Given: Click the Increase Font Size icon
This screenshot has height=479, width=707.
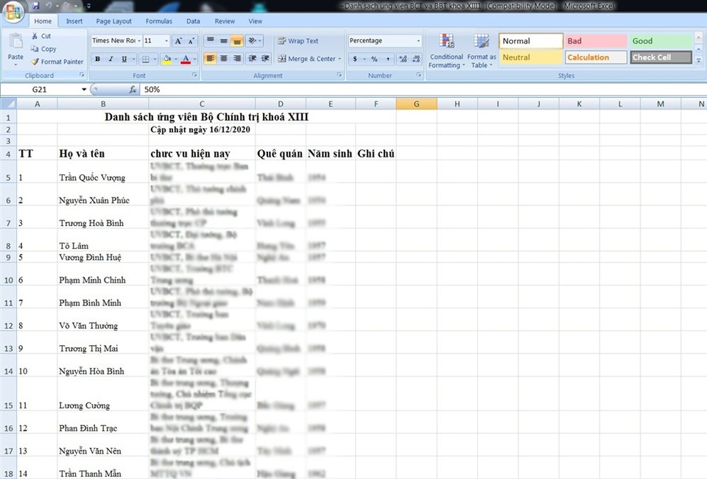Looking at the screenshot, I should (178, 41).
